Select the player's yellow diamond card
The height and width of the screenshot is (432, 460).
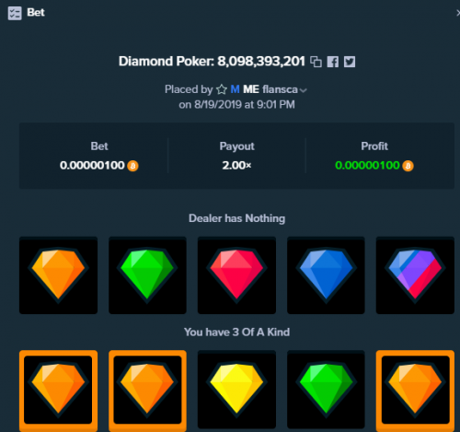[x=236, y=390]
